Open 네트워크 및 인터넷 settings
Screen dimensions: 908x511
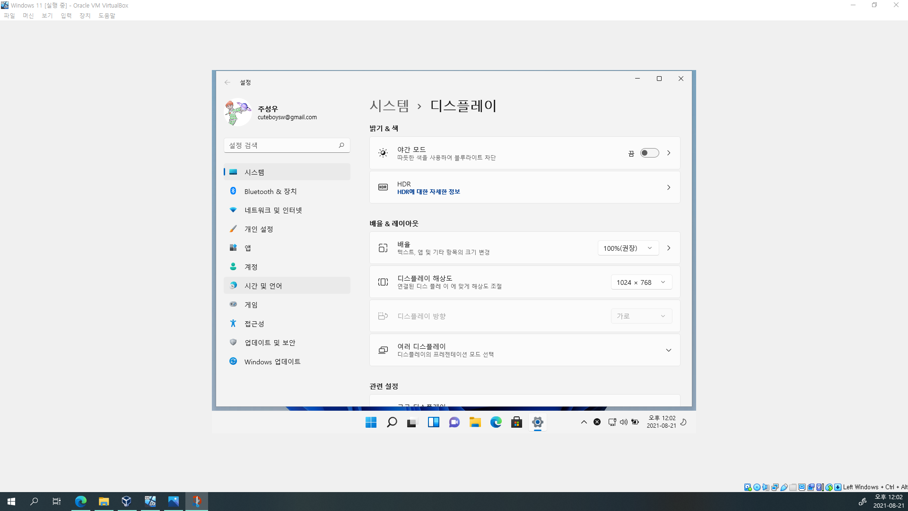tap(273, 210)
